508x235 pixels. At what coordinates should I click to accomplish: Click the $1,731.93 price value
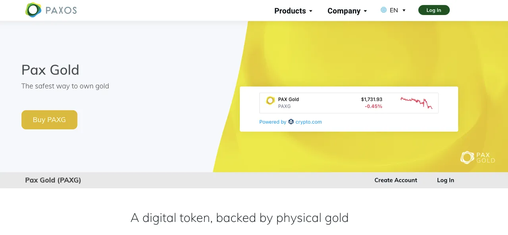[x=371, y=99]
